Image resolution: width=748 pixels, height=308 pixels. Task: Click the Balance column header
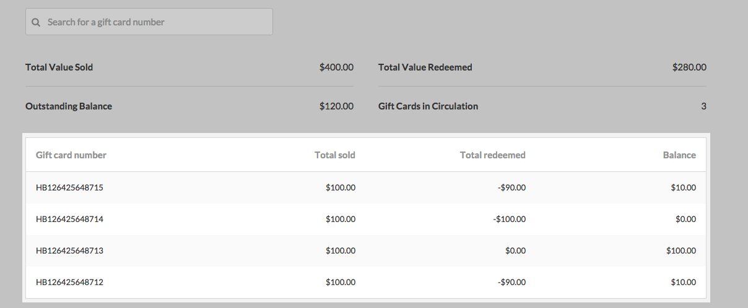click(679, 155)
